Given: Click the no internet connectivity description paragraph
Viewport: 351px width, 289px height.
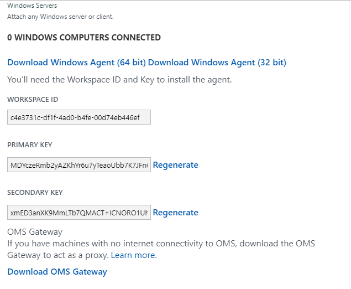Looking at the screenshot, I should click(161, 249).
